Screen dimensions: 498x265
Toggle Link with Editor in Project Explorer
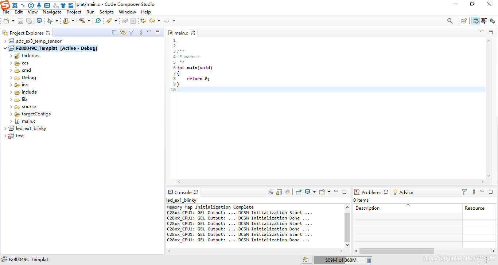(123, 32)
